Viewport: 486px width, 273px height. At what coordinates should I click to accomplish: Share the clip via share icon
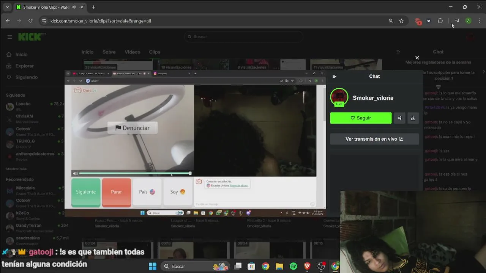click(x=399, y=118)
